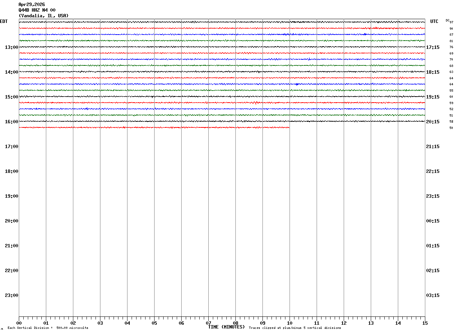
Task: Click the 13:00 EDT time label
Action: pyautogui.click(x=11, y=47)
